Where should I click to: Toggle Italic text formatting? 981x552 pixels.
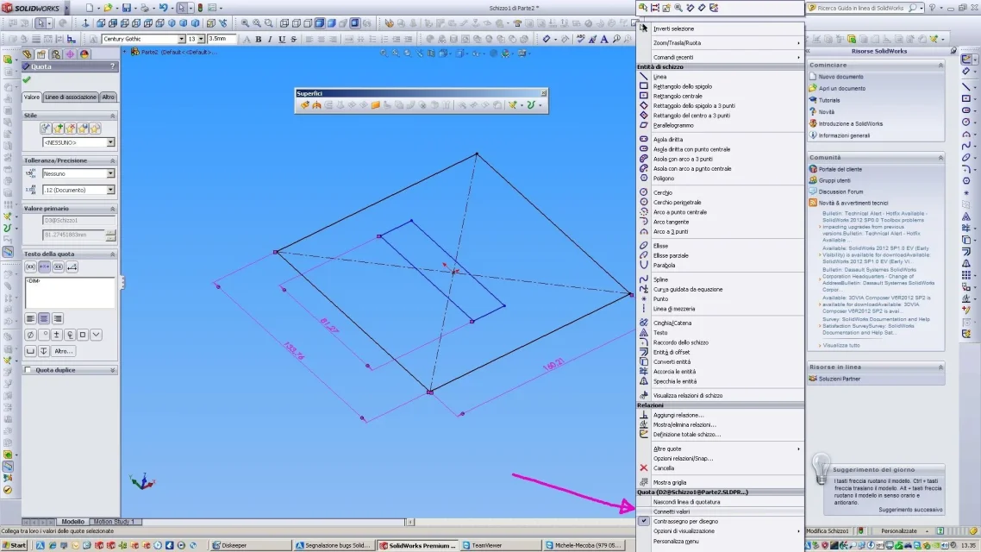pyautogui.click(x=270, y=39)
